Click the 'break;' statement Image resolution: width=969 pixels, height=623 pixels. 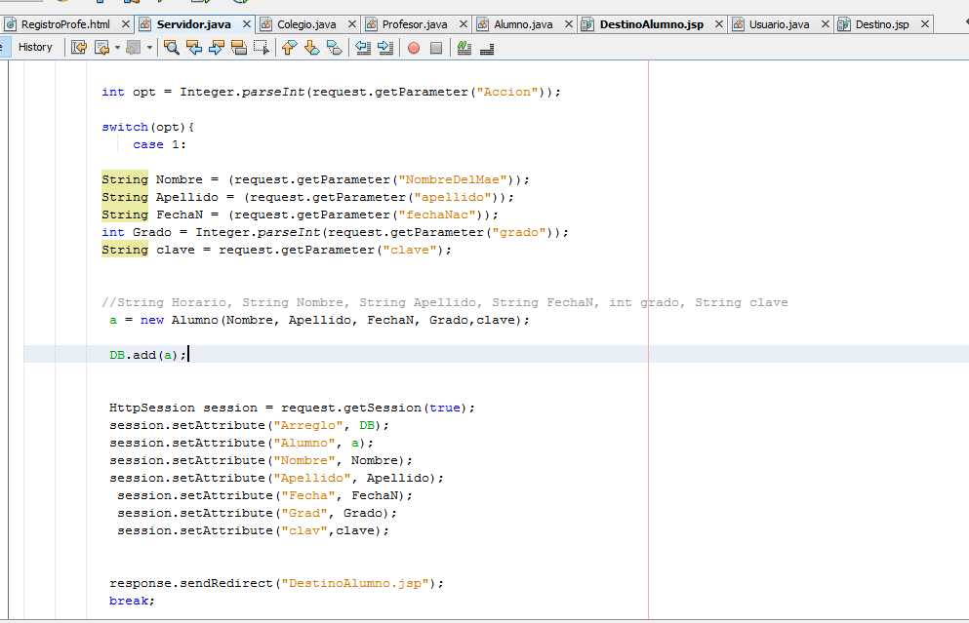132,601
